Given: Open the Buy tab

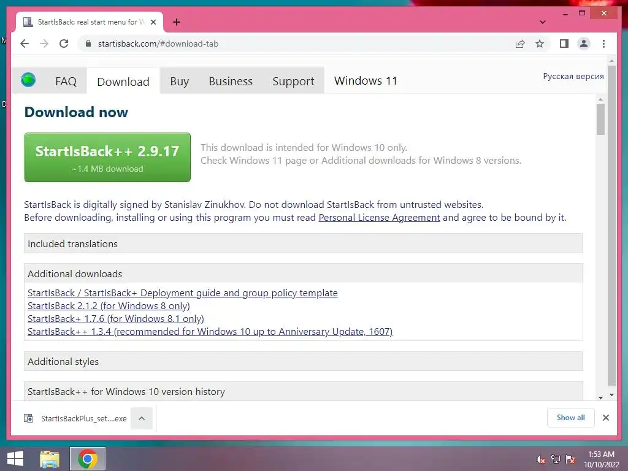Looking at the screenshot, I should pos(180,82).
